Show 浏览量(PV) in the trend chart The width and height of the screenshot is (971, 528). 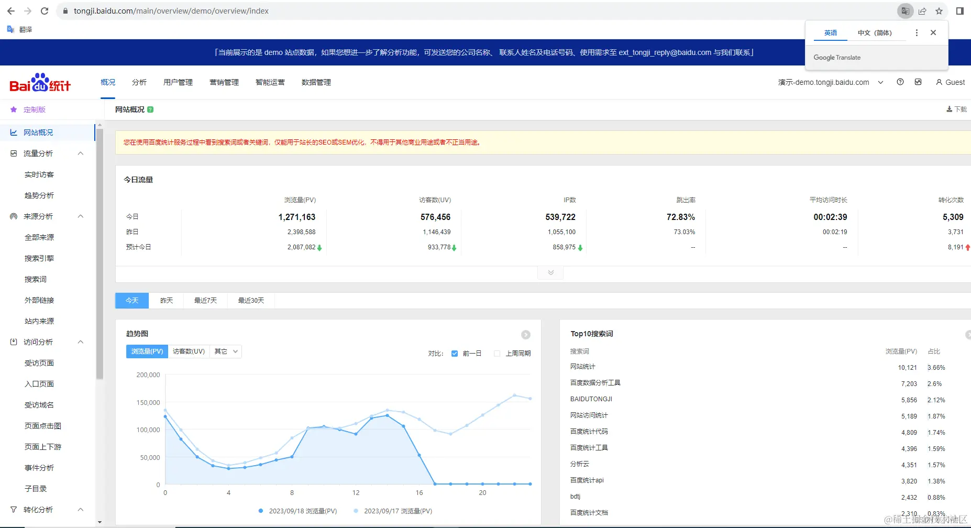click(x=147, y=351)
